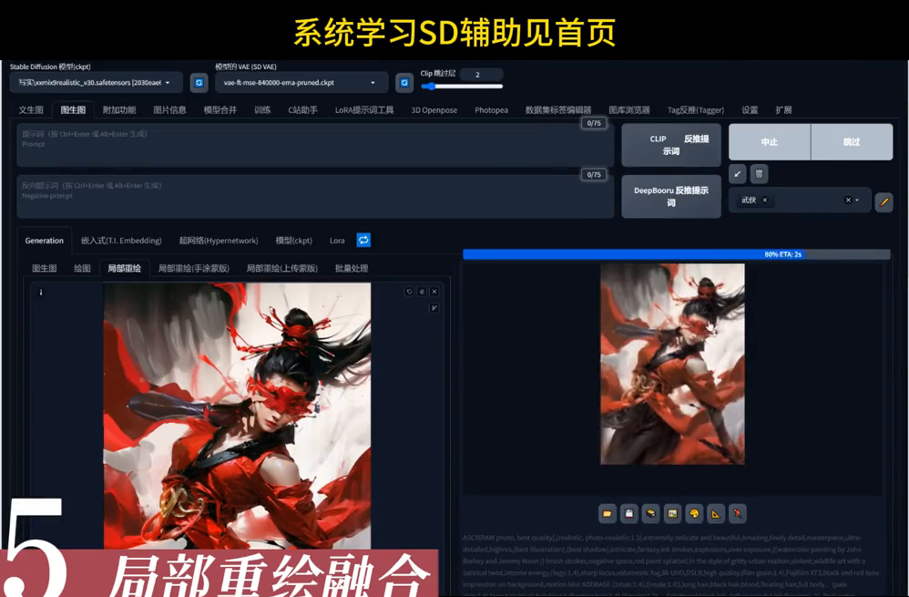Viewport: 909px width, 597px height.
Task: Select the Generation tab
Action: pyautogui.click(x=44, y=241)
